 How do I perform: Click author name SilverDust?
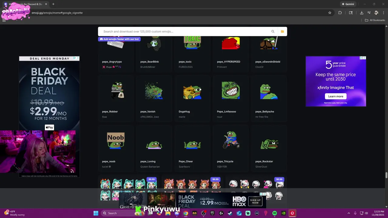[261, 167]
